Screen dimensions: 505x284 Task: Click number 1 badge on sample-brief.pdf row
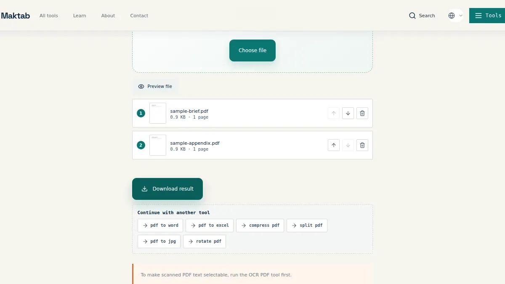point(141,113)
